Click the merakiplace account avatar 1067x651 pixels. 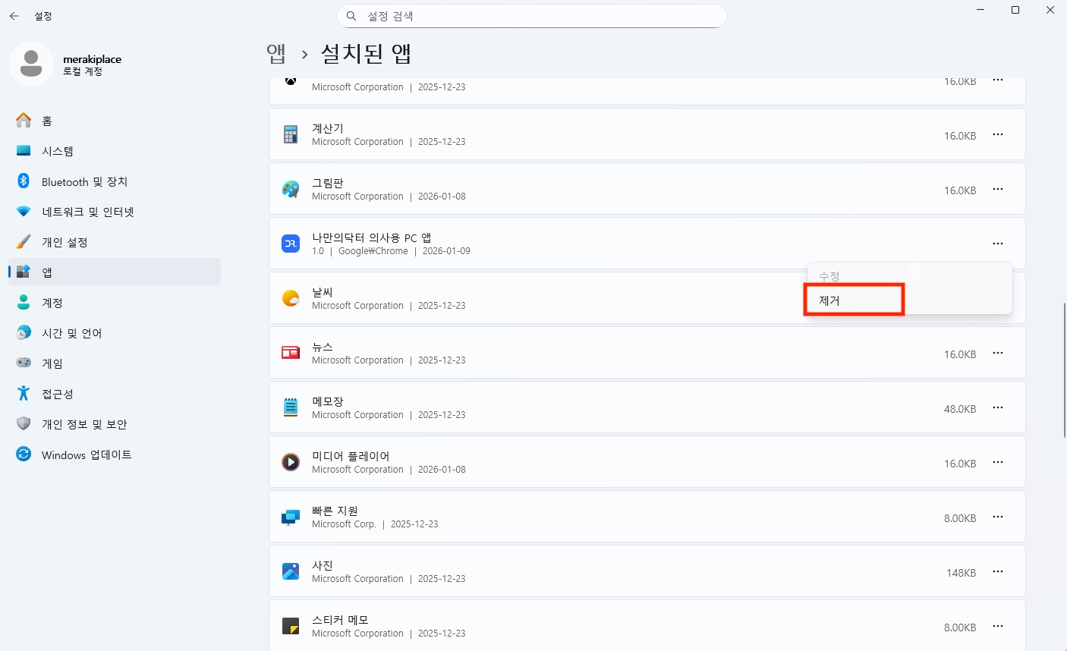[x=31, y=64]
